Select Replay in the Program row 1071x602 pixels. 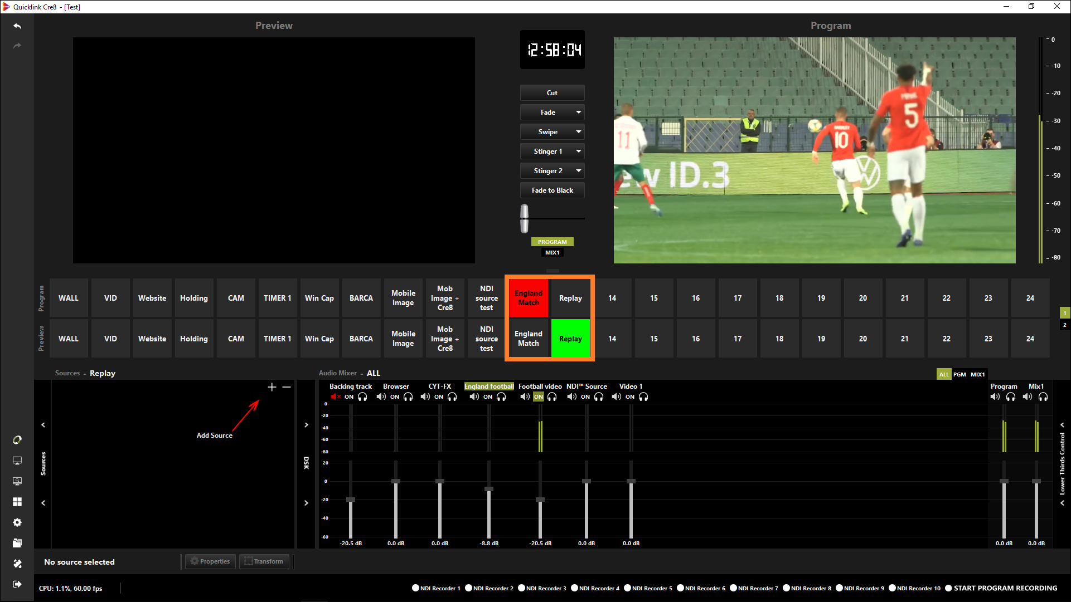(570, 298)
